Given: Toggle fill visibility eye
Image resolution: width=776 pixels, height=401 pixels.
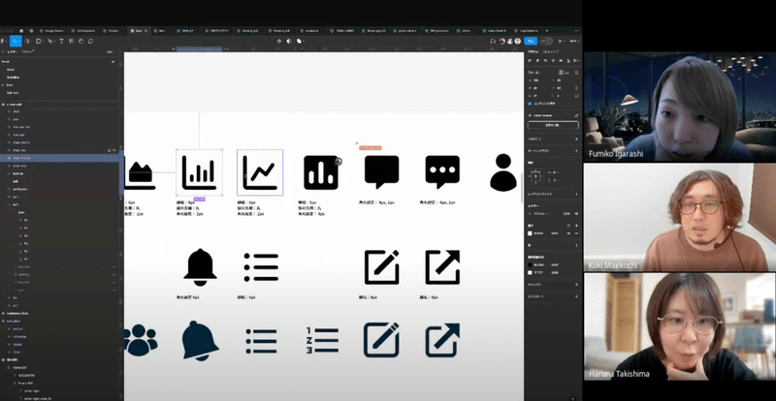Looking at the screenshot, I should click(568, 233).
